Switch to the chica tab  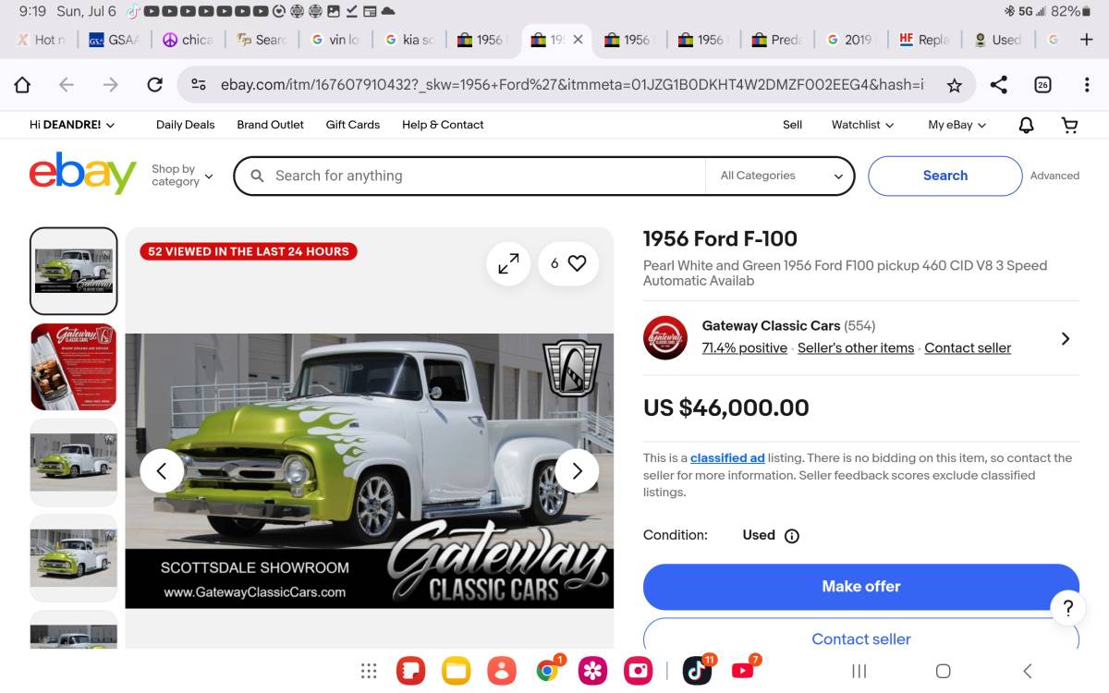coord(188,40)
